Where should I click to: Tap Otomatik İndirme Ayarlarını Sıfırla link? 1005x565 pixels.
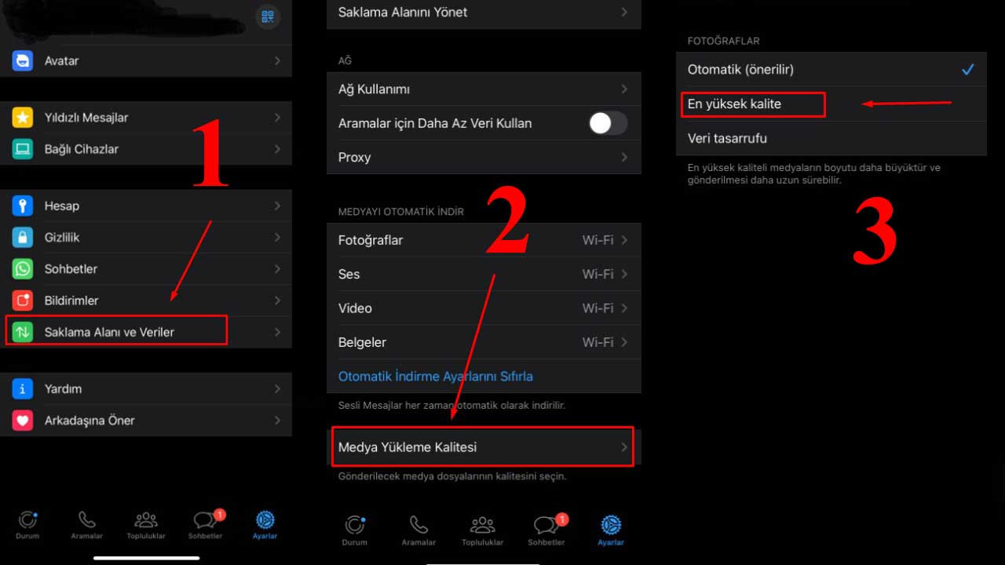[436, 377]
